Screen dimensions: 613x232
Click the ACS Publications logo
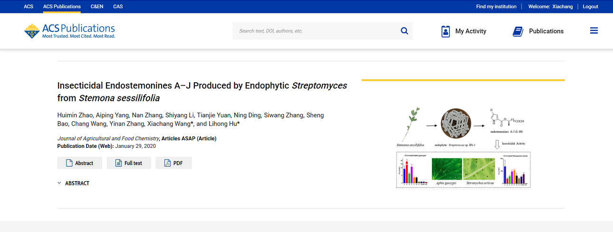tap(69, 31)
